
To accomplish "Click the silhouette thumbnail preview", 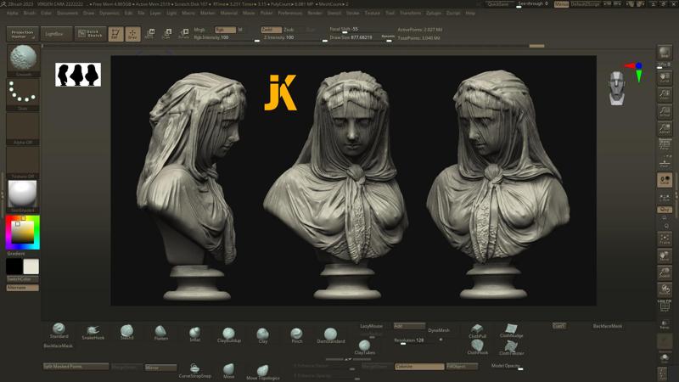I will (78, 75).
